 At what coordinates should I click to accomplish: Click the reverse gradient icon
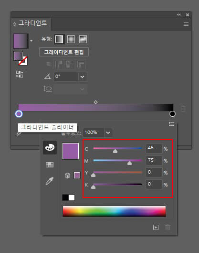tap(20, 74)
